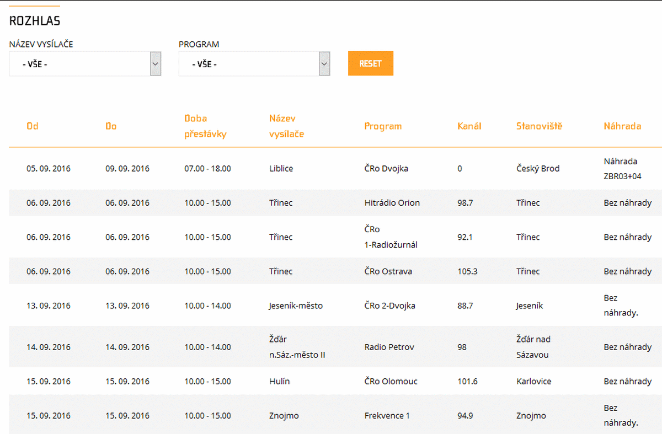
Task: Select the Liblice transmitter row
Action: click(x=281, y=169)
